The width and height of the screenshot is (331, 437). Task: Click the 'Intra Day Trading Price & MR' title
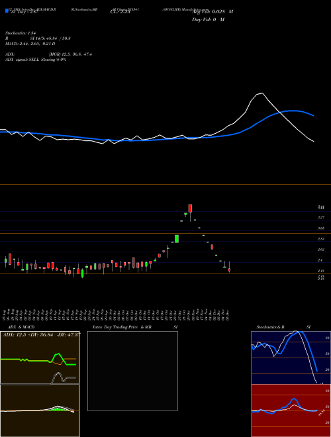[122, 327]
